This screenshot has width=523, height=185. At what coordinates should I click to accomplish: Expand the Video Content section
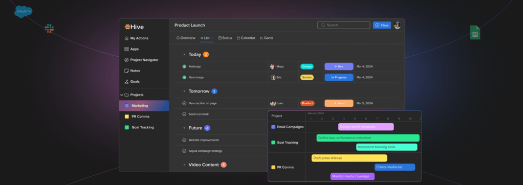pyautogui.click(x=184, y=165)
